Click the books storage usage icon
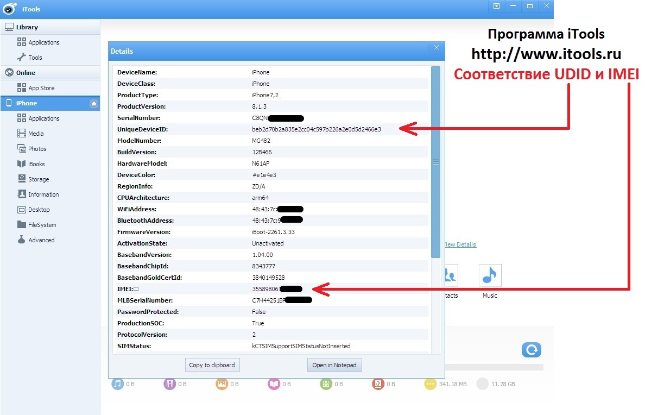Image resolution: width=645 pixels, height=415 pixels. (274, 384)
